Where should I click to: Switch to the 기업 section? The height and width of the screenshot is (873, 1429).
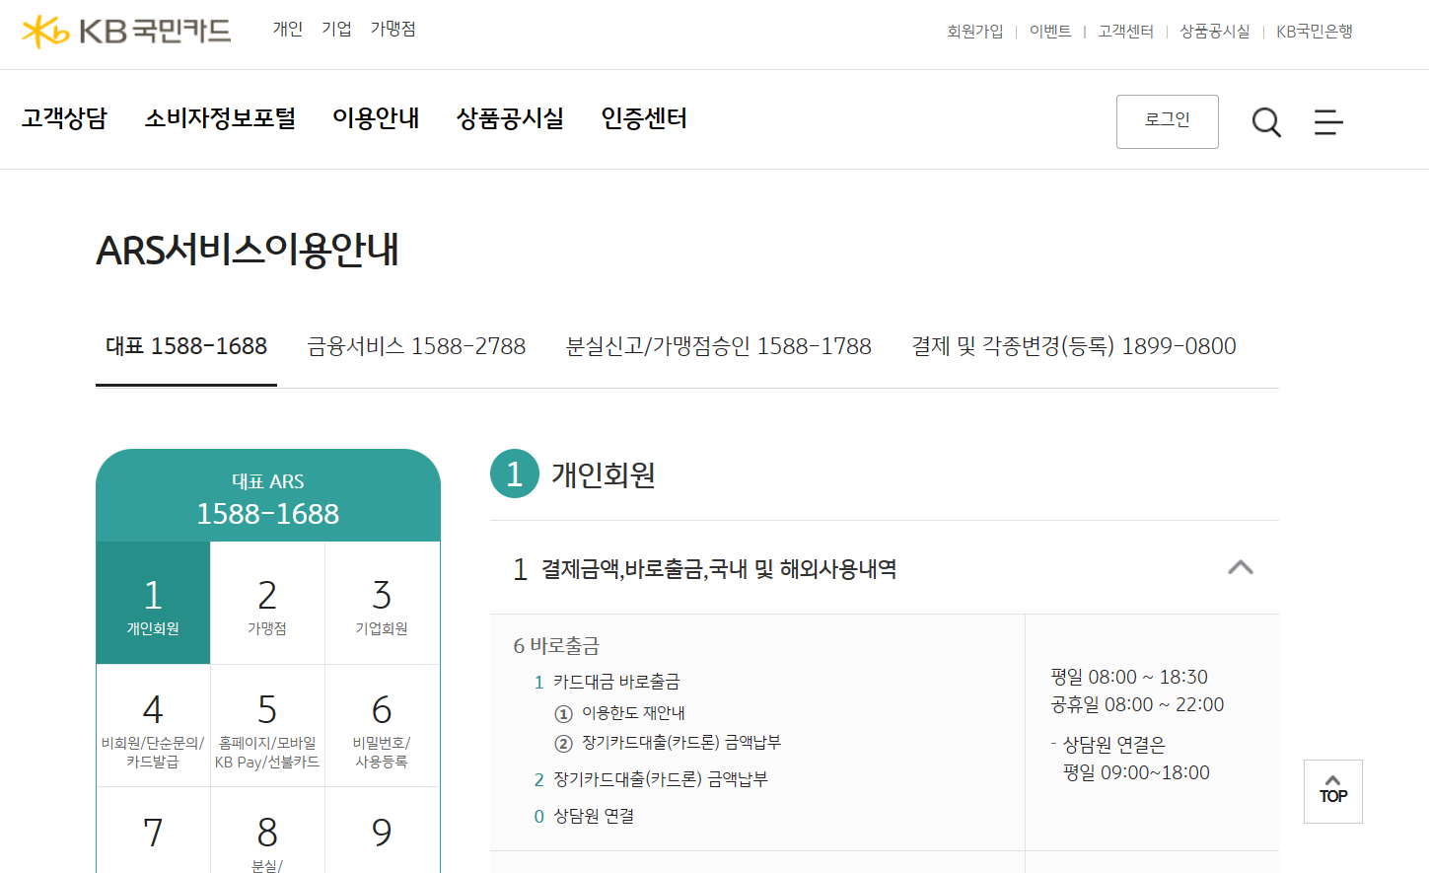click(335, 29)
